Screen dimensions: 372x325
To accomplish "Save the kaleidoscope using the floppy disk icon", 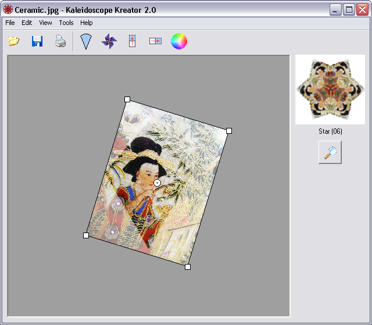I will pos(37,41).
